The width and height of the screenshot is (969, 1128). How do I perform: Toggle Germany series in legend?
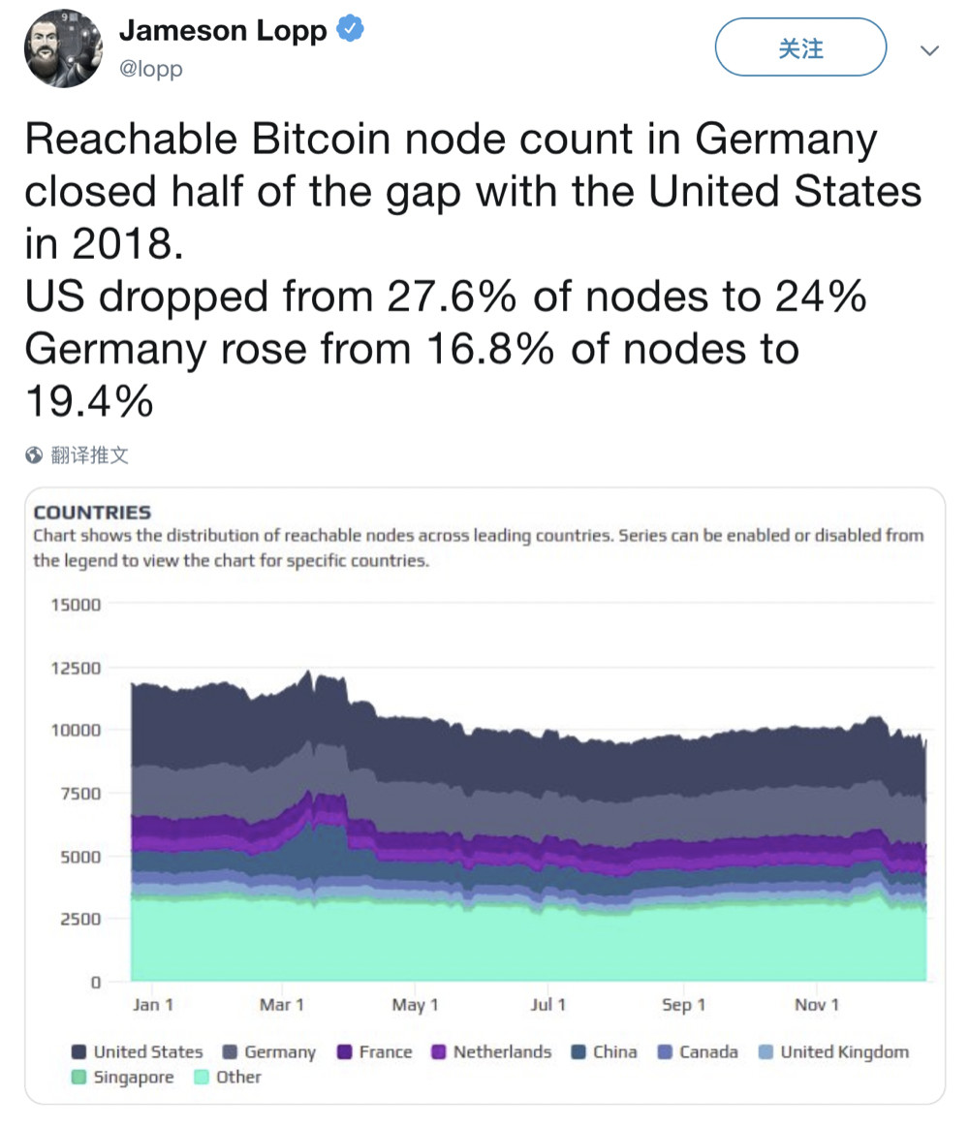(269, 1051)
